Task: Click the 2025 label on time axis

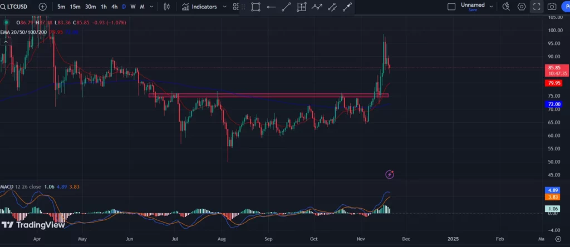Action: (x=453, y=239)
